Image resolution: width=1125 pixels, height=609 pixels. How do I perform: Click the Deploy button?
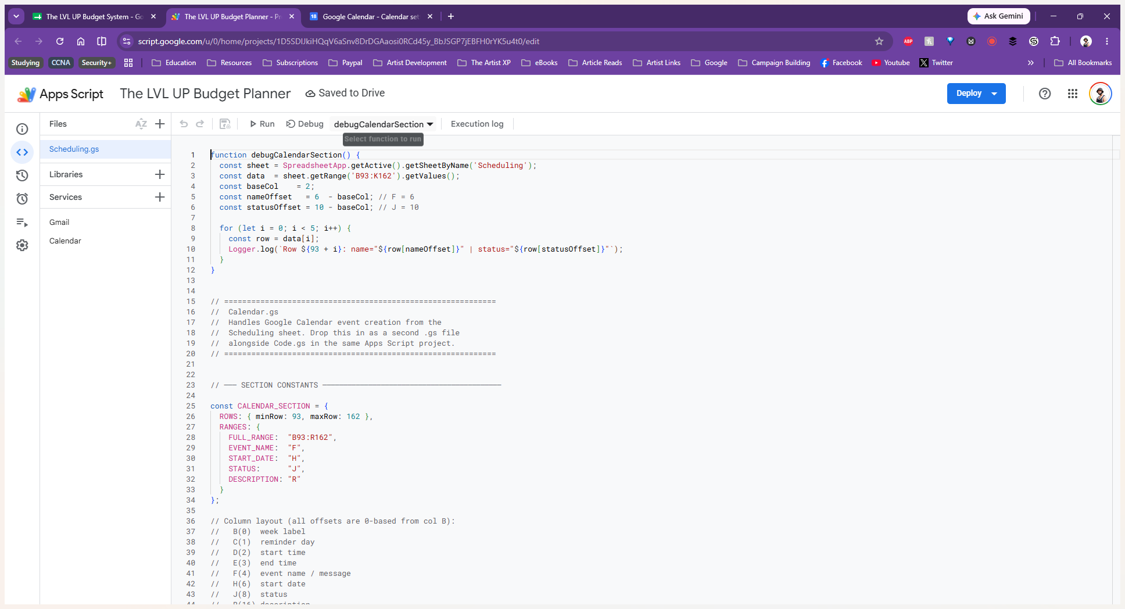pyautogui.click(x=969, y=94)
